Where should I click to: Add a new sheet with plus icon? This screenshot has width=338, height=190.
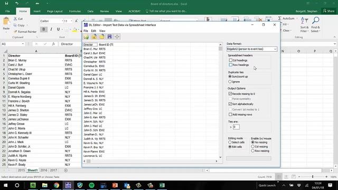point(65,170)
